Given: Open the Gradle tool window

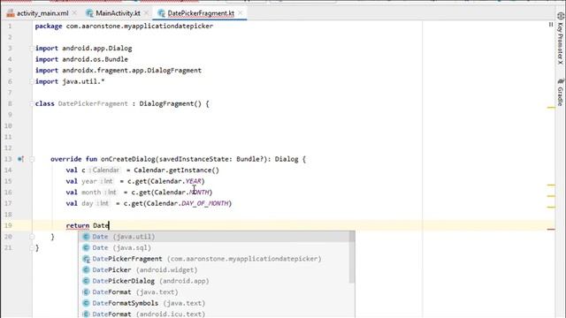Looking at the screenshot, I should (560, 92).
